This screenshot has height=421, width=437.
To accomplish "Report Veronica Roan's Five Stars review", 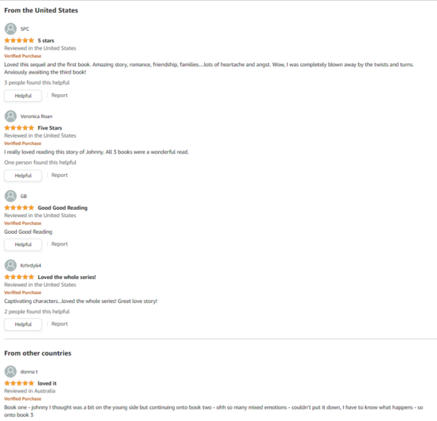I will tap(60, 175).
